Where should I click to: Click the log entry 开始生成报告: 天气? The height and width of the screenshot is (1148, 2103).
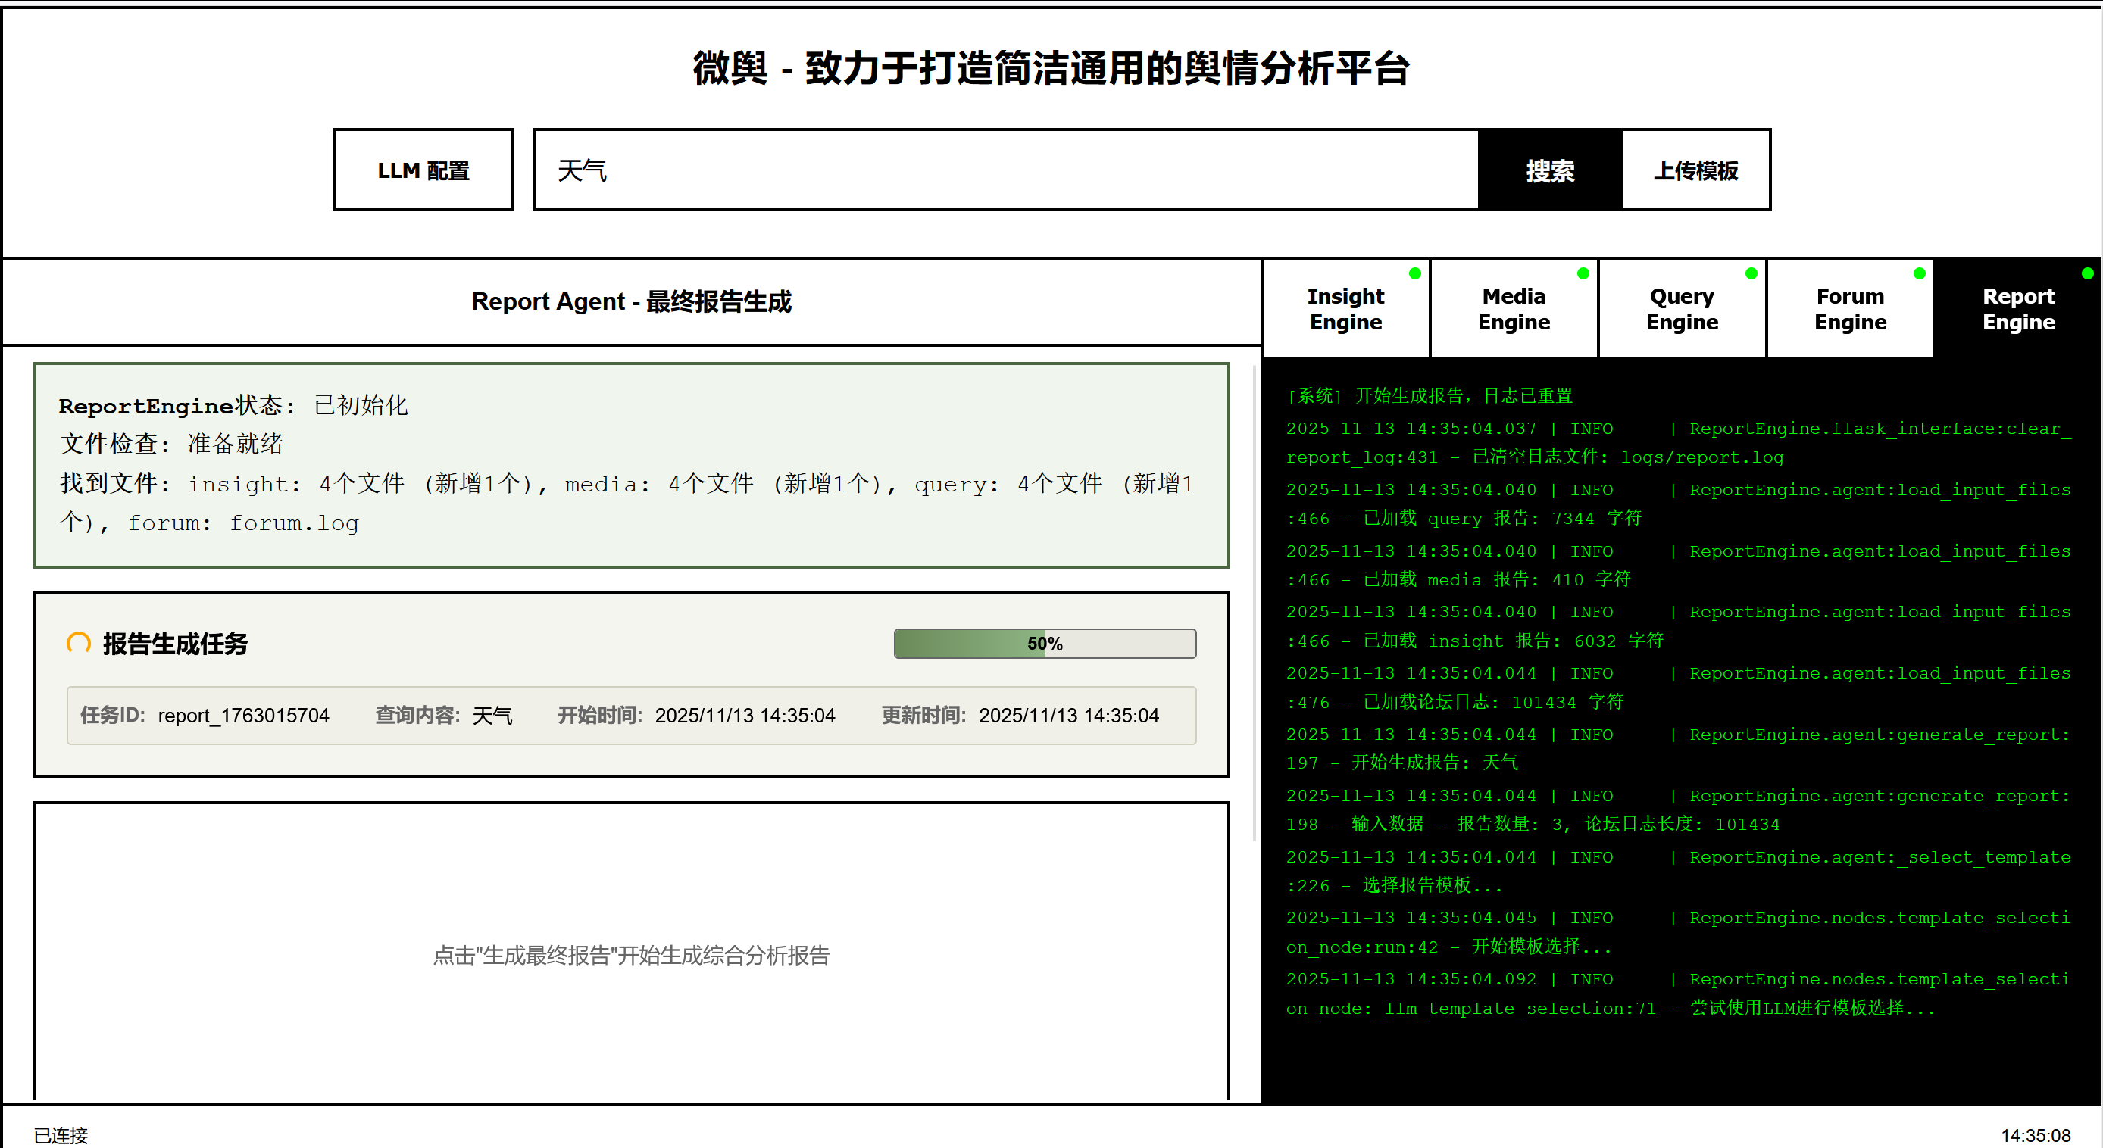[x=1679, y=749]
